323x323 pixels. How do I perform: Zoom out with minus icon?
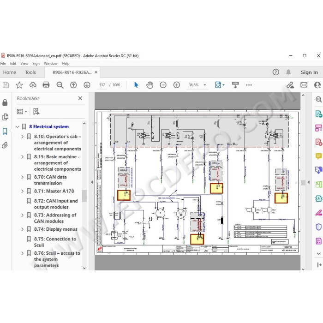(x=163, y=85)
